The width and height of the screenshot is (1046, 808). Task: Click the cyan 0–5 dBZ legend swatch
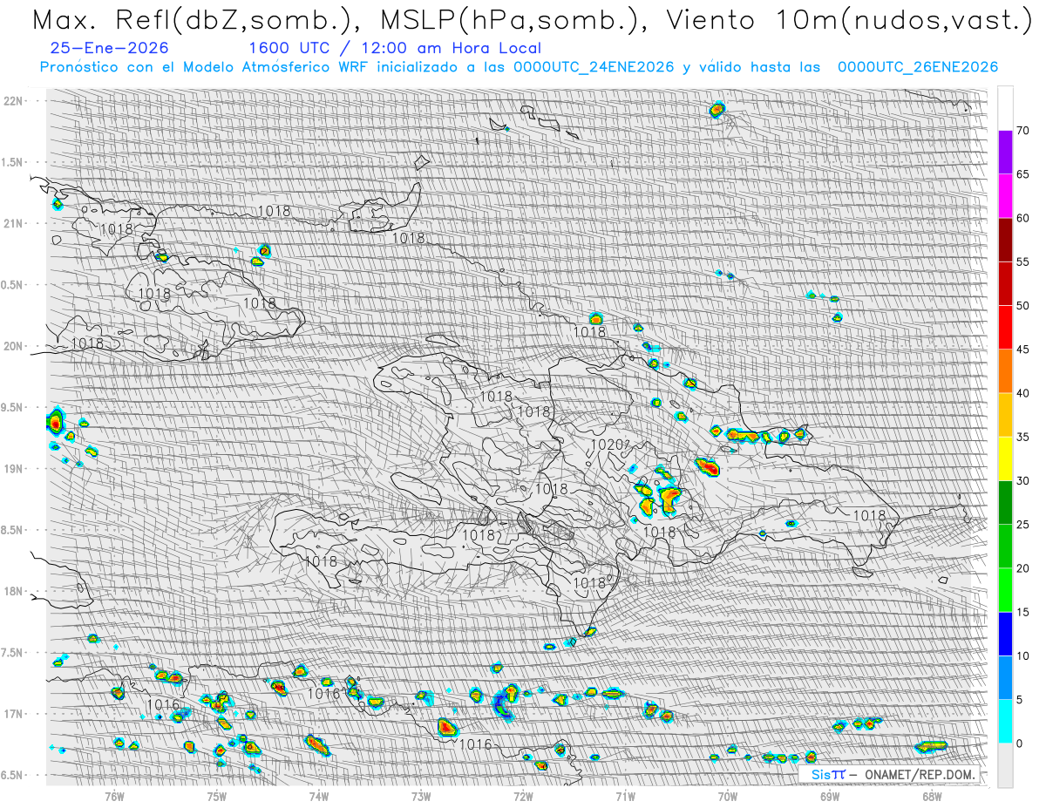pyautogui.click(x=1005, y=721)
